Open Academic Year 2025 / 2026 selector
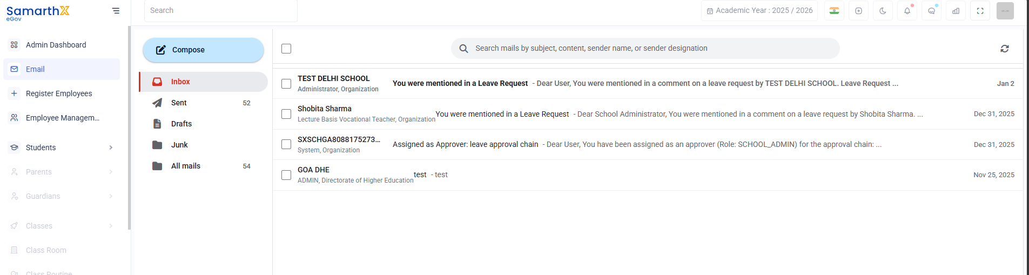 point(759,11)
